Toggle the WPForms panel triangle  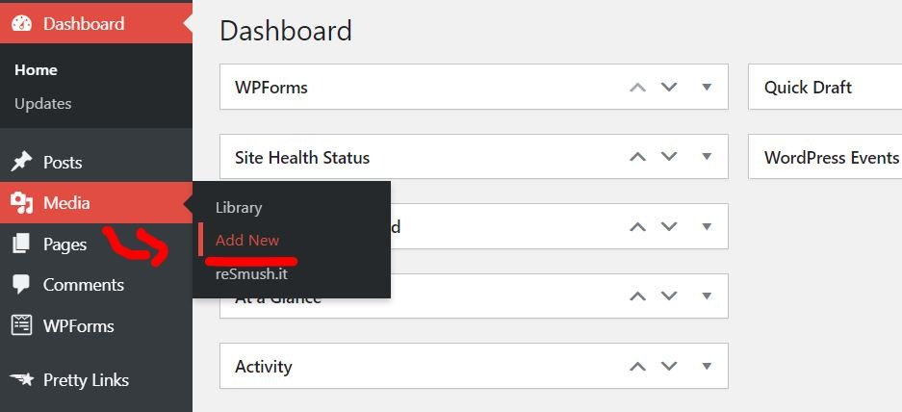tap(707, 88)
